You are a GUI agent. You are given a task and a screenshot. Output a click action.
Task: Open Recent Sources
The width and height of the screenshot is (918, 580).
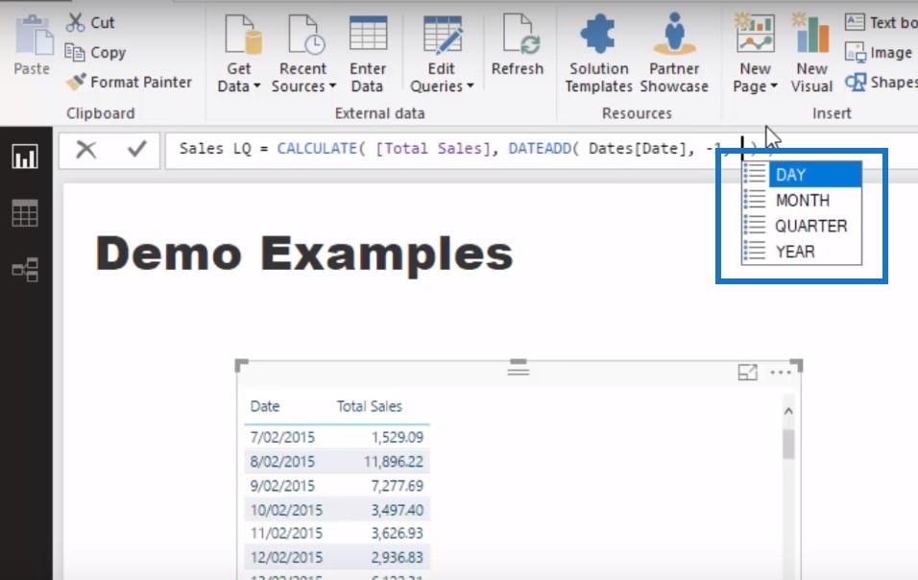[303, 54]
